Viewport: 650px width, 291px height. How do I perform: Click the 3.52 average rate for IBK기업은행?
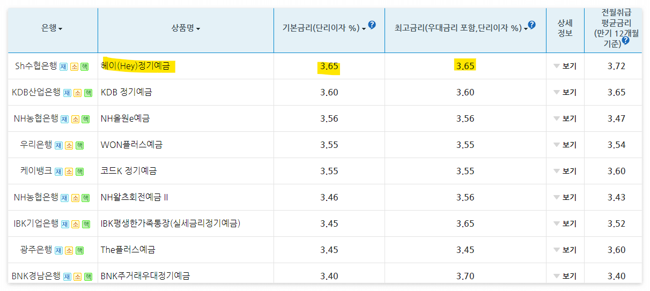click(x=617, y=224)
